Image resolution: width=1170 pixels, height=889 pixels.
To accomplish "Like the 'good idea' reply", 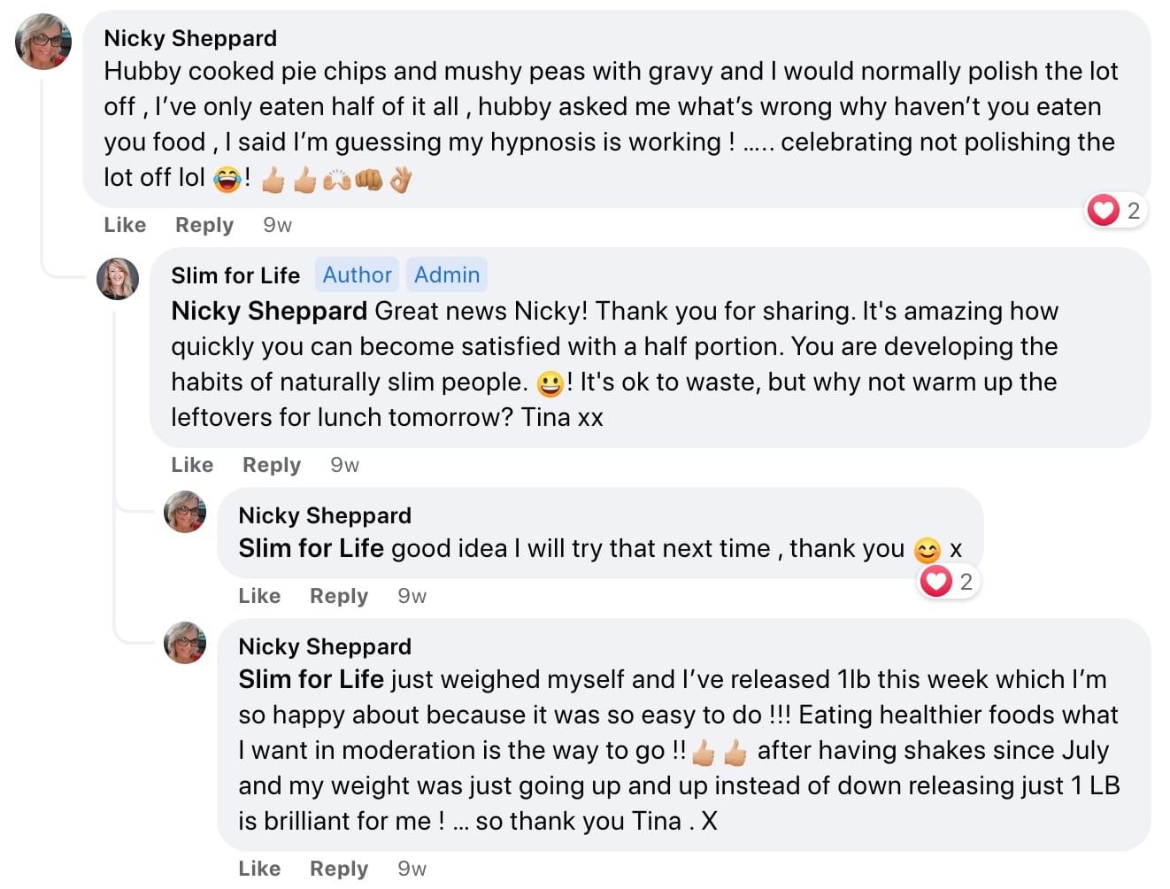I will (259, 596).
